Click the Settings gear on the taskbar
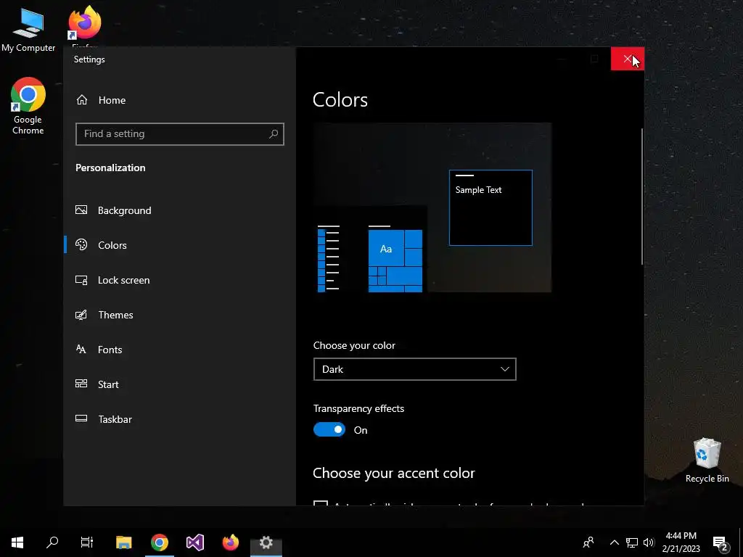The height and width of the screenshot is (557, 743). coord(266,542)
